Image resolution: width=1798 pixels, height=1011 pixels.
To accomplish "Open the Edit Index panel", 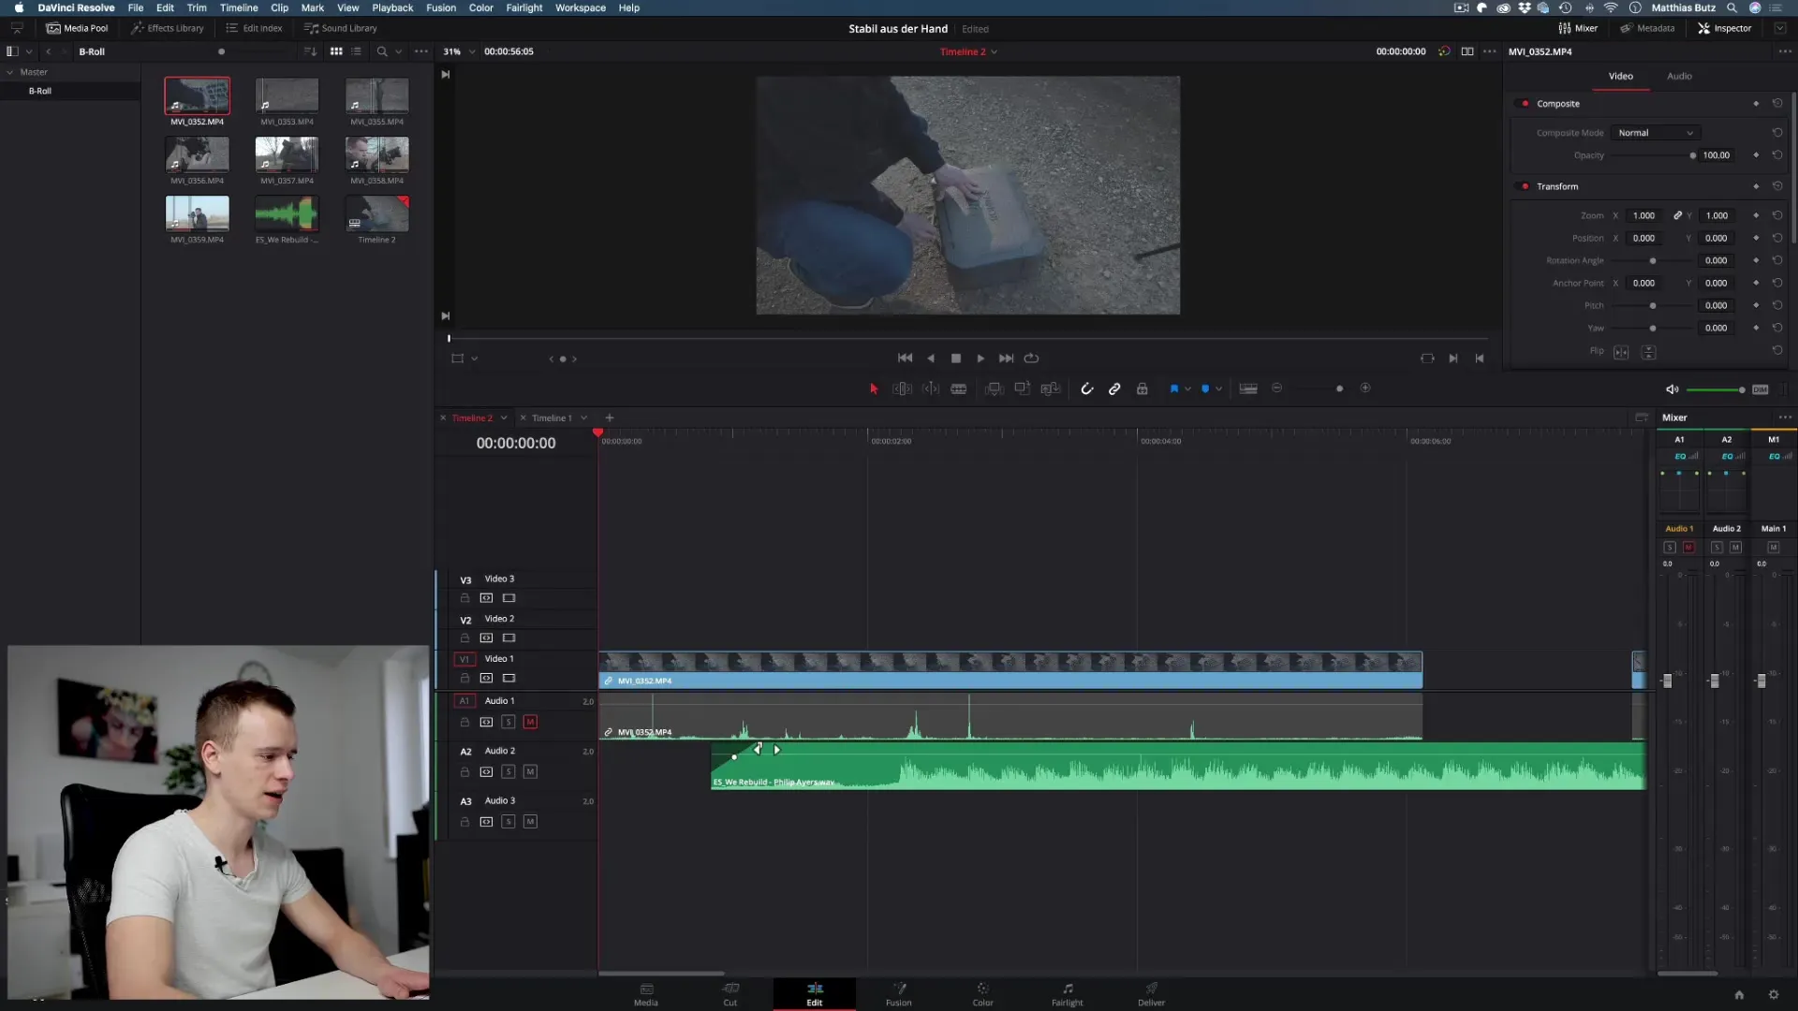I will (x=254, y=28).
